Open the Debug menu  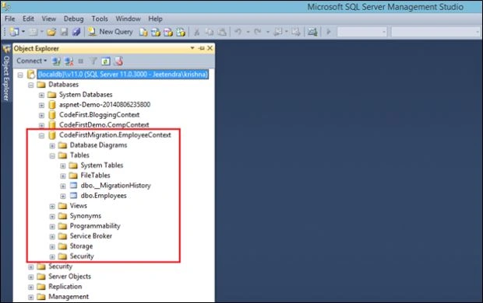coord(74,19)
